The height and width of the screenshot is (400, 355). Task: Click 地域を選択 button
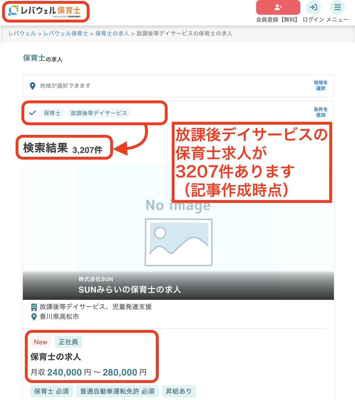tap(321, 85)
